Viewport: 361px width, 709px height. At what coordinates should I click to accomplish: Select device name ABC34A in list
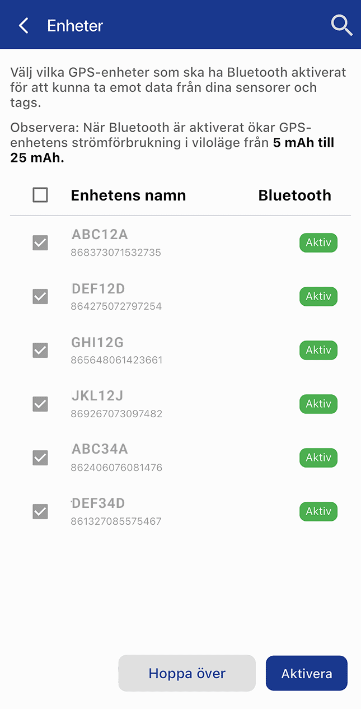[100, 449]
